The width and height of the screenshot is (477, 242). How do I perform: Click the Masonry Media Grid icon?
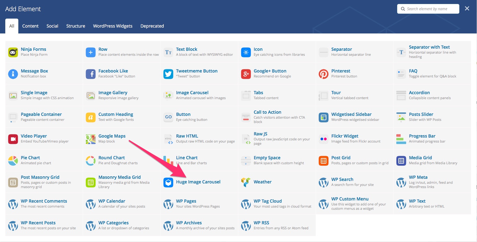point(91,183)
